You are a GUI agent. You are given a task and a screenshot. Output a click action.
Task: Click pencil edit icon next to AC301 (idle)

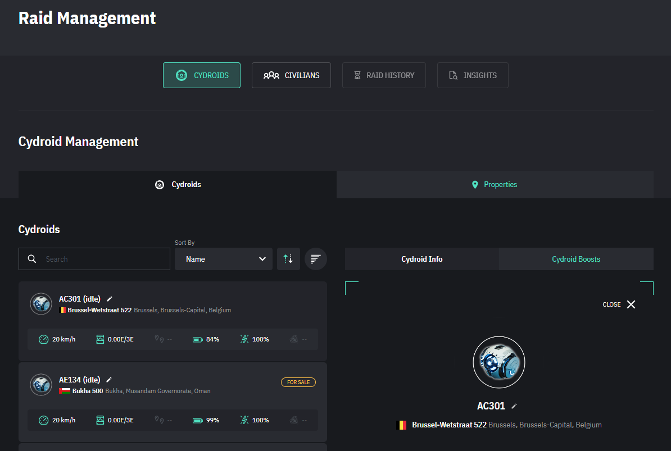pyautogui.click(x=110, y=299)
